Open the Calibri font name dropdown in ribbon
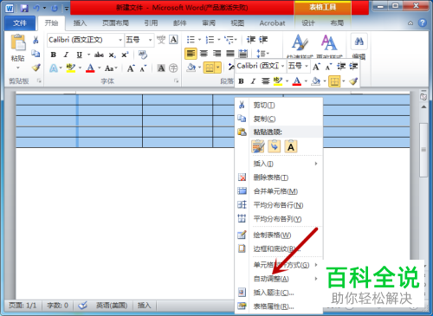 (x=120, y=40)
